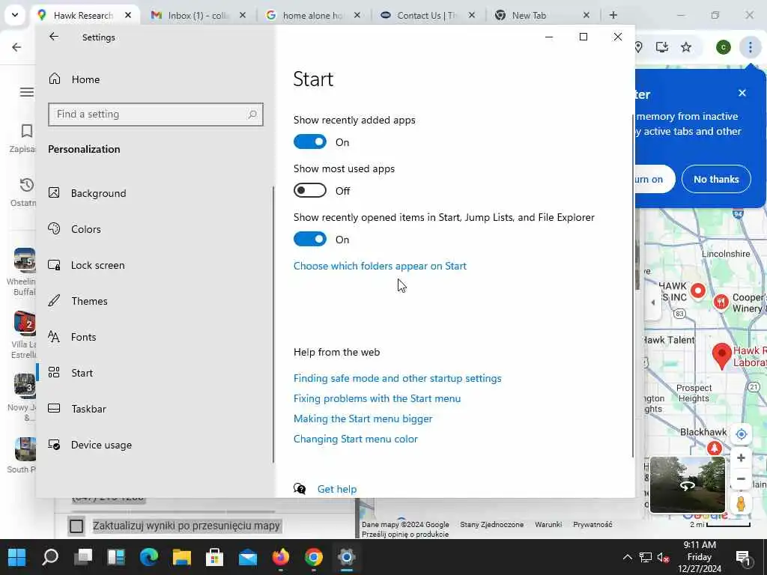Click the Get help link

[337, 489]
